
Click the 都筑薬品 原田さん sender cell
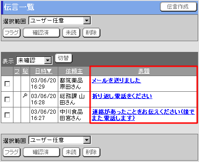(74, 84)
